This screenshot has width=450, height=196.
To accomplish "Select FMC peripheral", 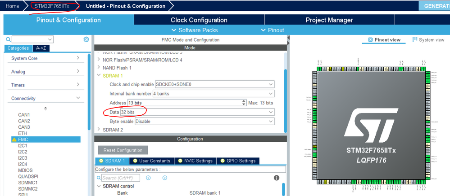I will 45,139.
